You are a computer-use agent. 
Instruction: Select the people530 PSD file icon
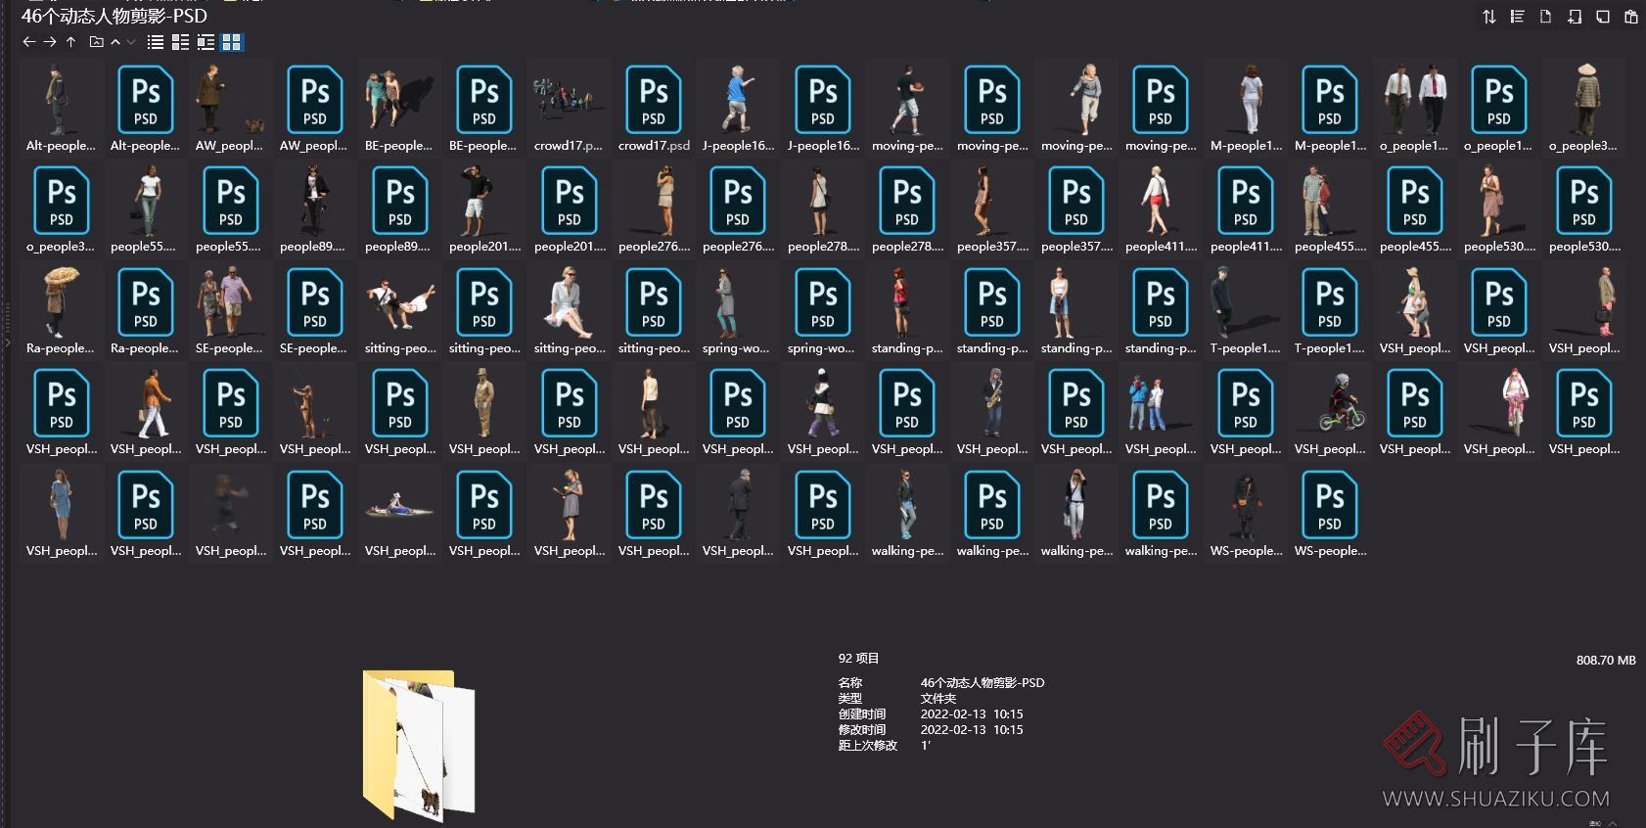click(x=1584, y=201)
